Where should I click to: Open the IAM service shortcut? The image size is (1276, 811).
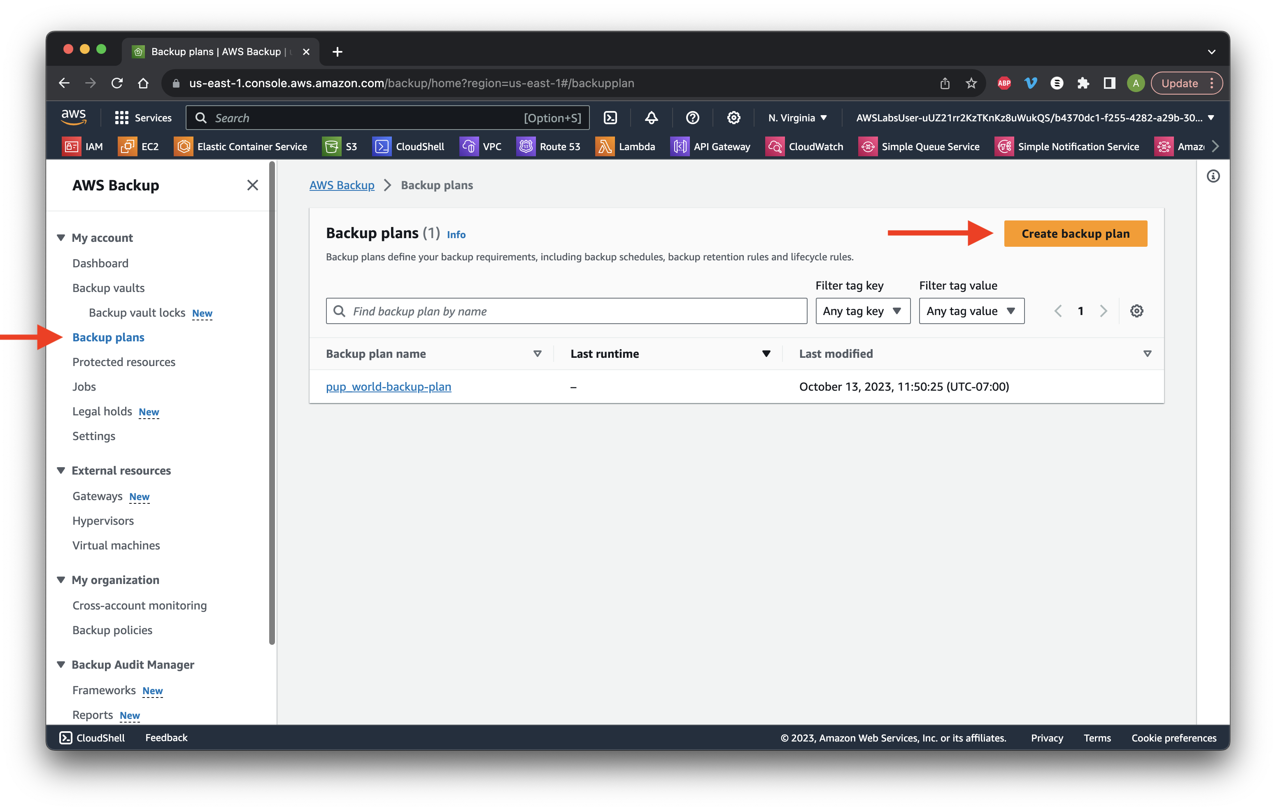pyautogui.click(x=83, y=147)
